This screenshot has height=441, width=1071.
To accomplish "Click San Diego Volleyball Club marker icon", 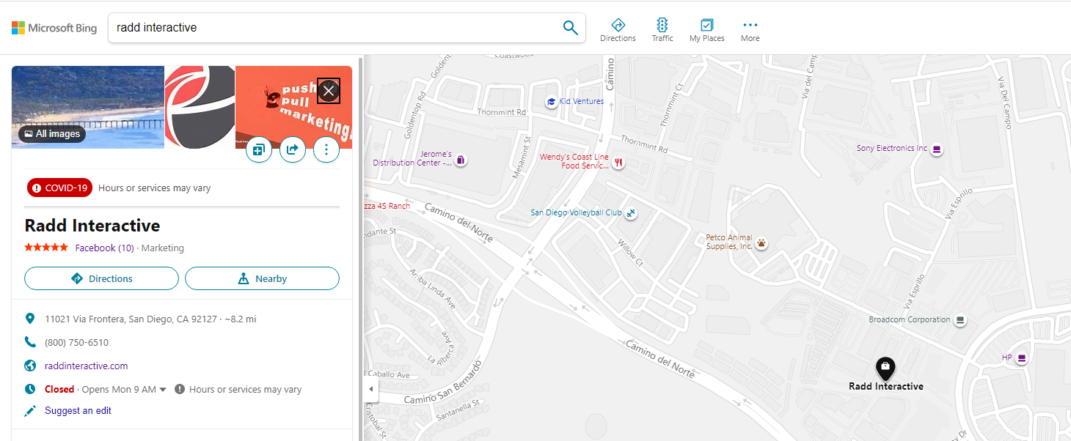I will pyautogui.click(x=630, y=213).
